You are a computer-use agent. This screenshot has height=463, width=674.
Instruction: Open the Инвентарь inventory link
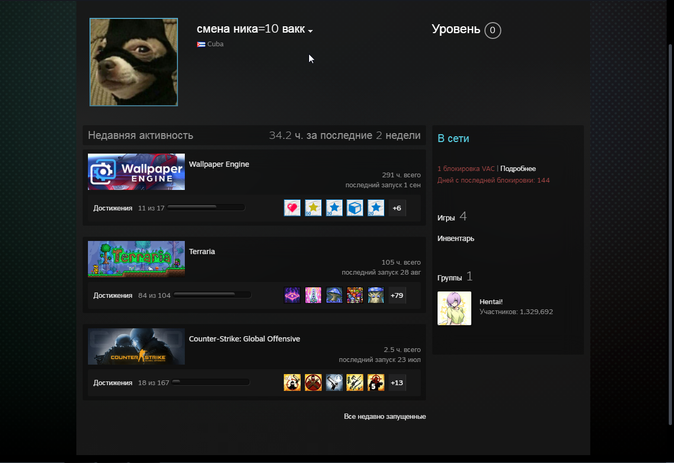click(x=456, y=238)
